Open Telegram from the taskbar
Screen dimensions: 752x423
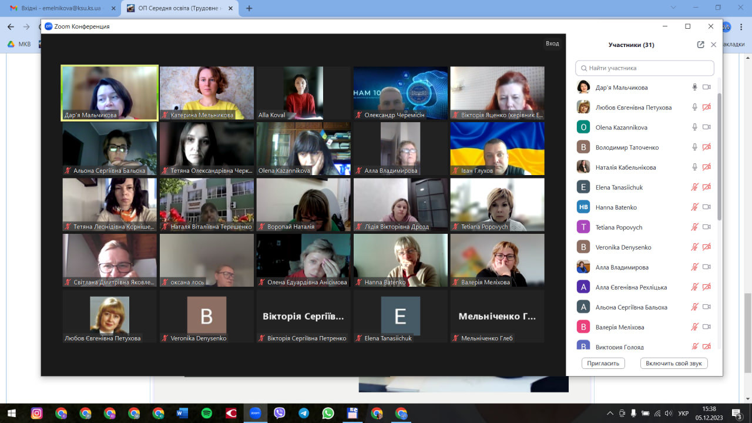303,413
